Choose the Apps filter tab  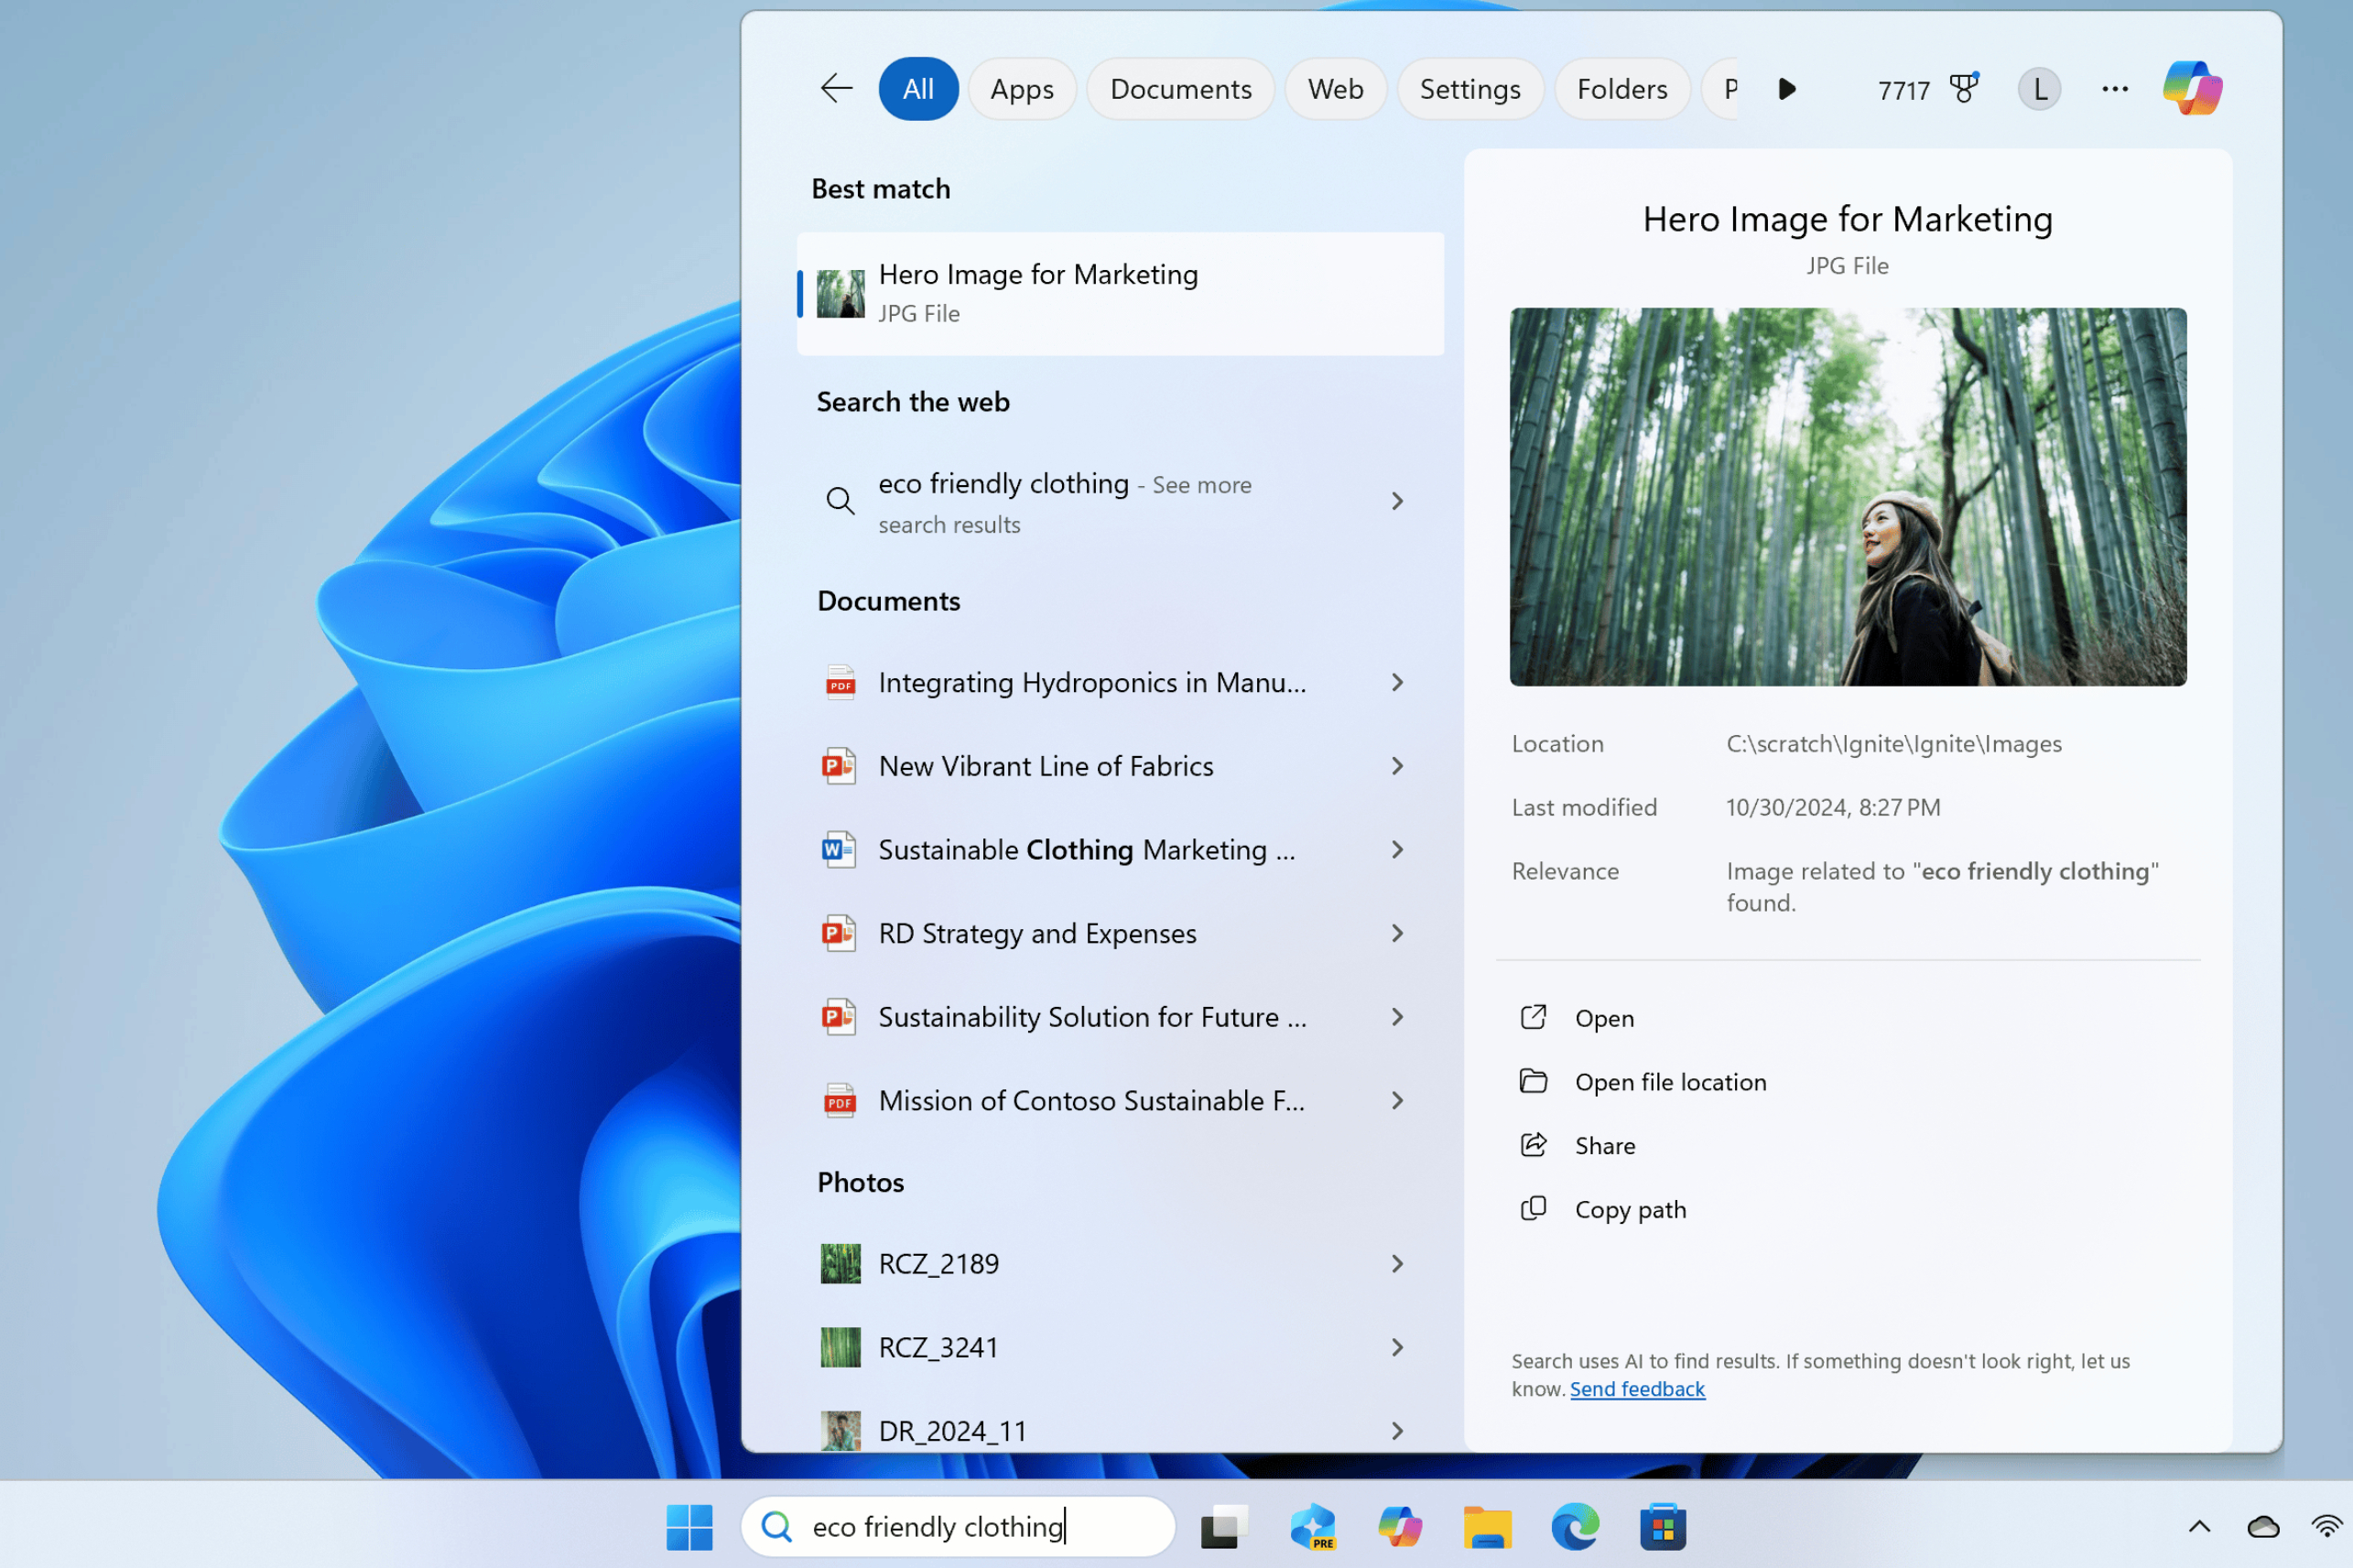pyautogui.click(x=1021, y=89)
